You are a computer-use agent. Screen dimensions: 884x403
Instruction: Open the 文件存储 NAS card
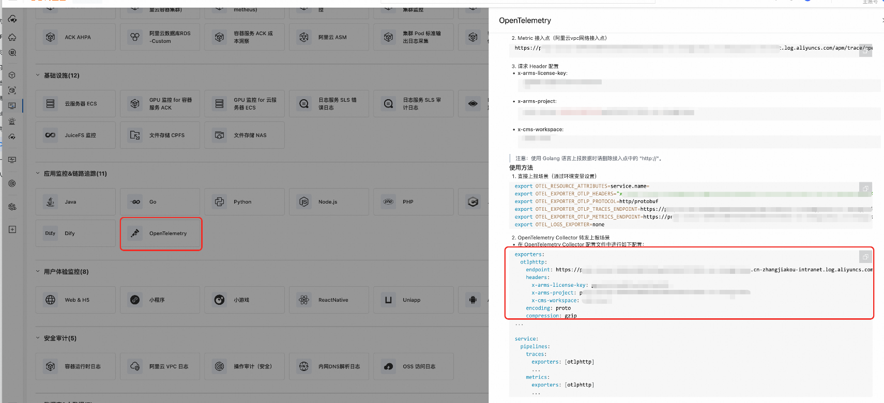[x=245, y=135]
